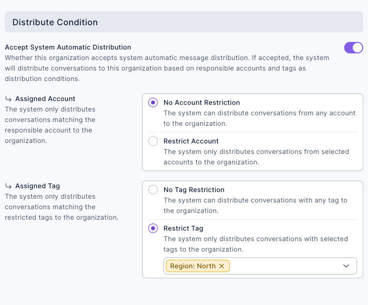Viewport: 368px width, 305px height.
Task: Click the Assigned Tag heading
Action: click(38, 186)
